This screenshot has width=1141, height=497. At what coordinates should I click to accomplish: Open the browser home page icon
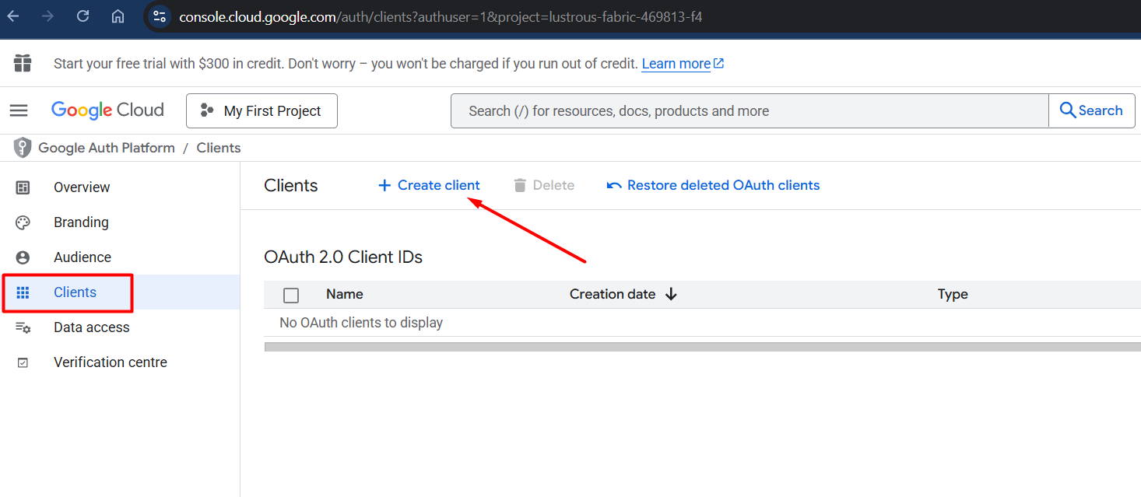(118, 16)
